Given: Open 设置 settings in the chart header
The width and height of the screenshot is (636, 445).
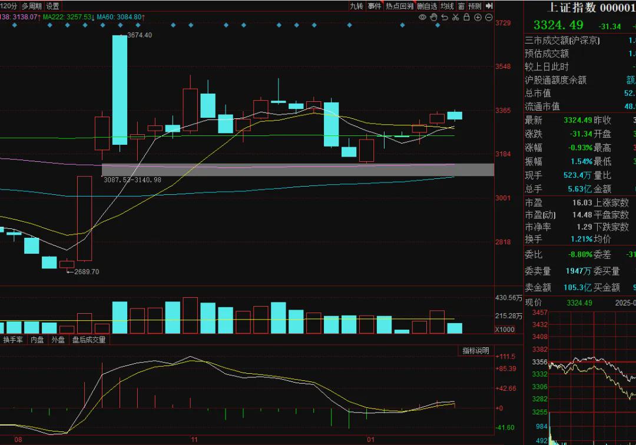Looking at the screenshot, I should click(x=53, y=6).
